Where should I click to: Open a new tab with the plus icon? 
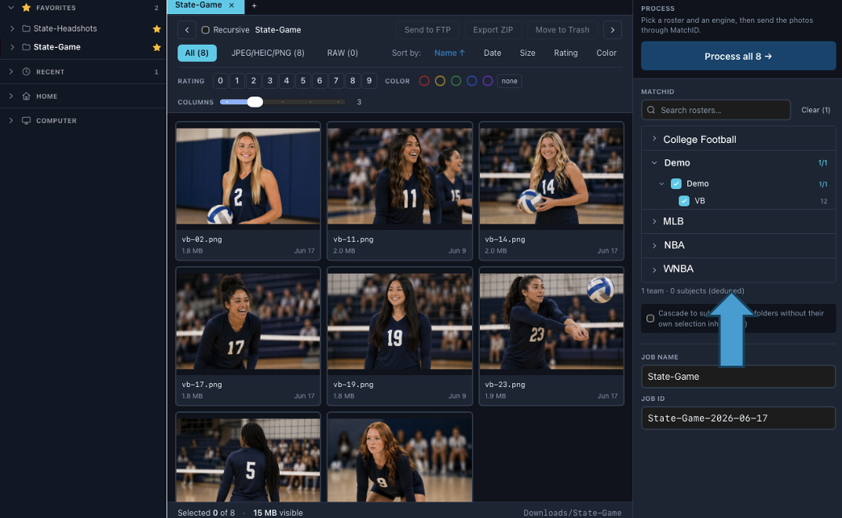coord(254,5)
